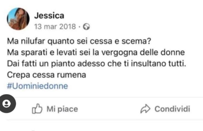Select the first line of the post
This screenshot has width=203, height=131.
tap(79, 41)
